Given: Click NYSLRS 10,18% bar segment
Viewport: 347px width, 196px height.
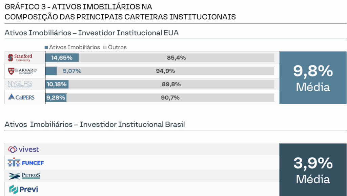Looking at the screenshot, I should [x=57, y=84].
